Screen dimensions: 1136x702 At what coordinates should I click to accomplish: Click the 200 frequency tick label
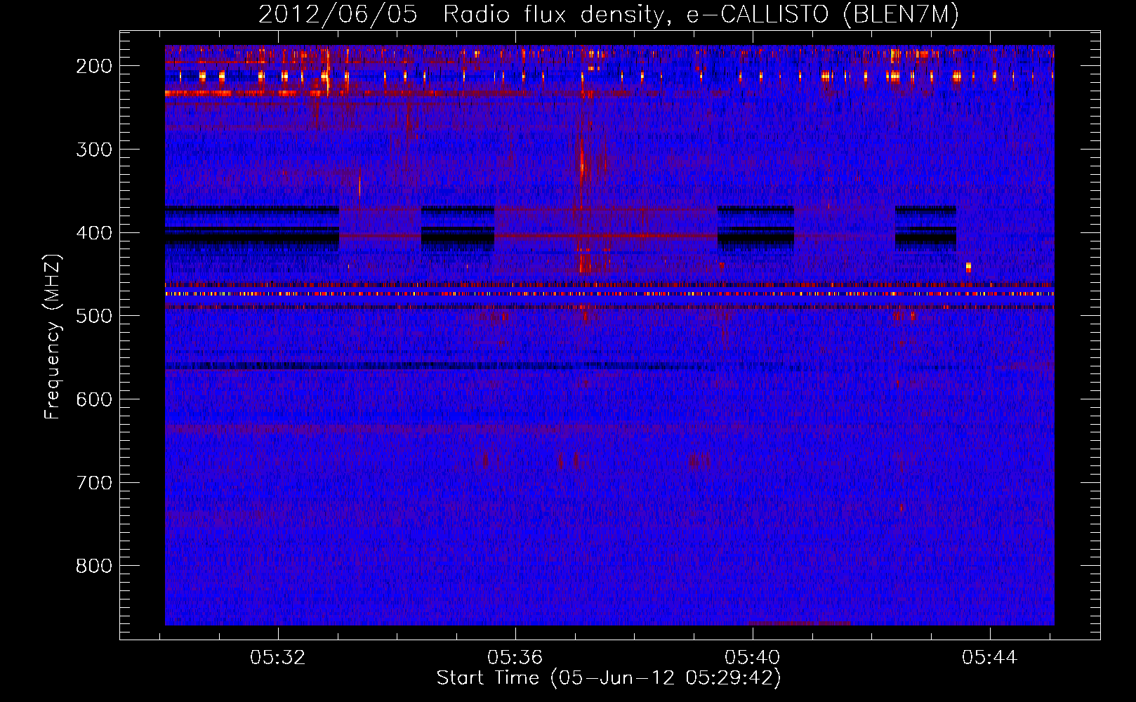[x=94, y=66]
